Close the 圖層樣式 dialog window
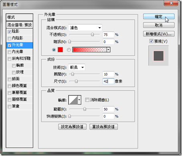 tap(171, 3)
